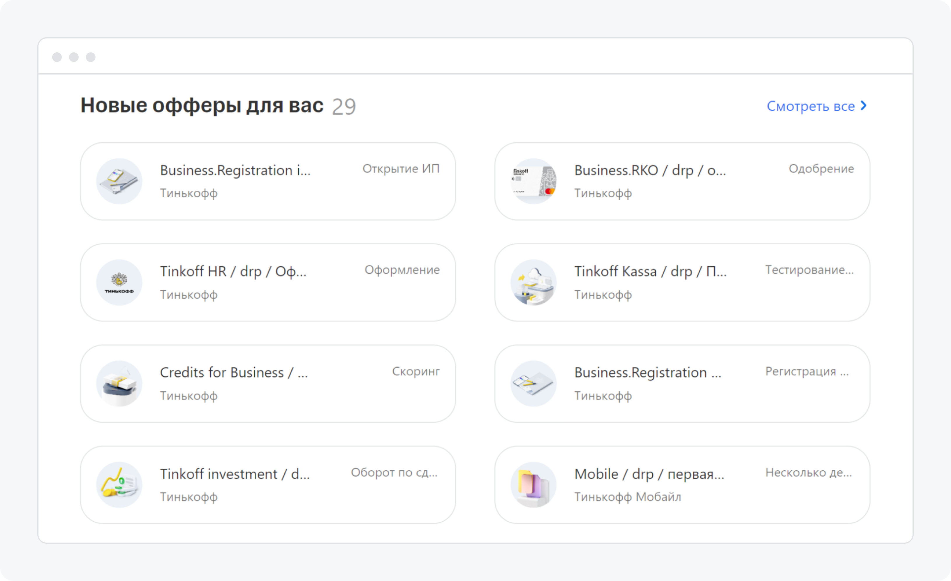Click the Business.Registration ИП offer icon
The image size is (951, 581).
(119, 181)
